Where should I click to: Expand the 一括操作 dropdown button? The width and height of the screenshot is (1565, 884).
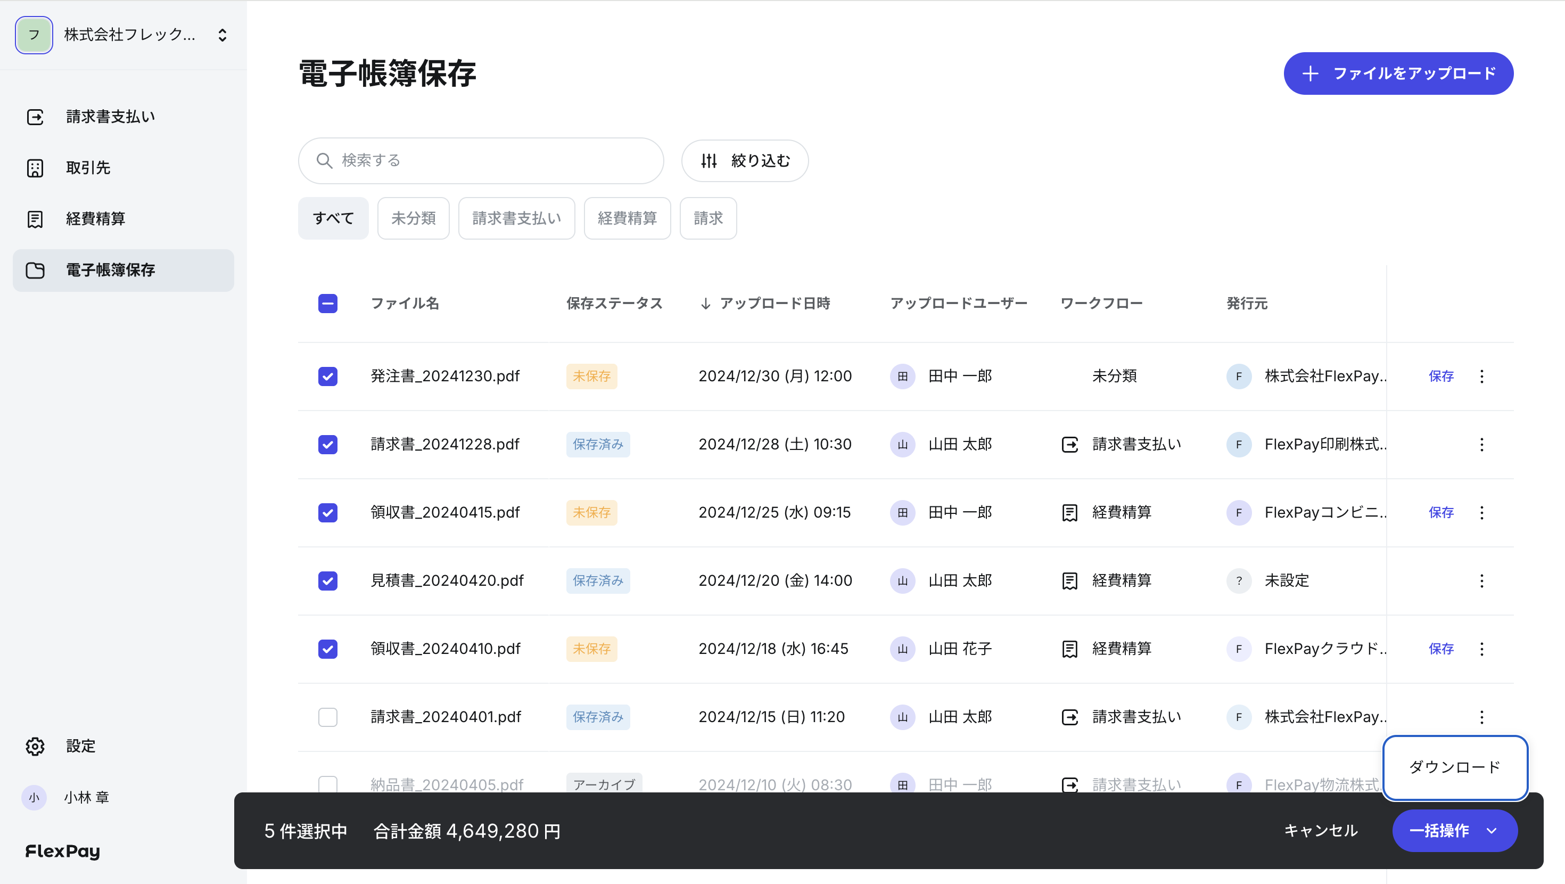pos(1454,831)
